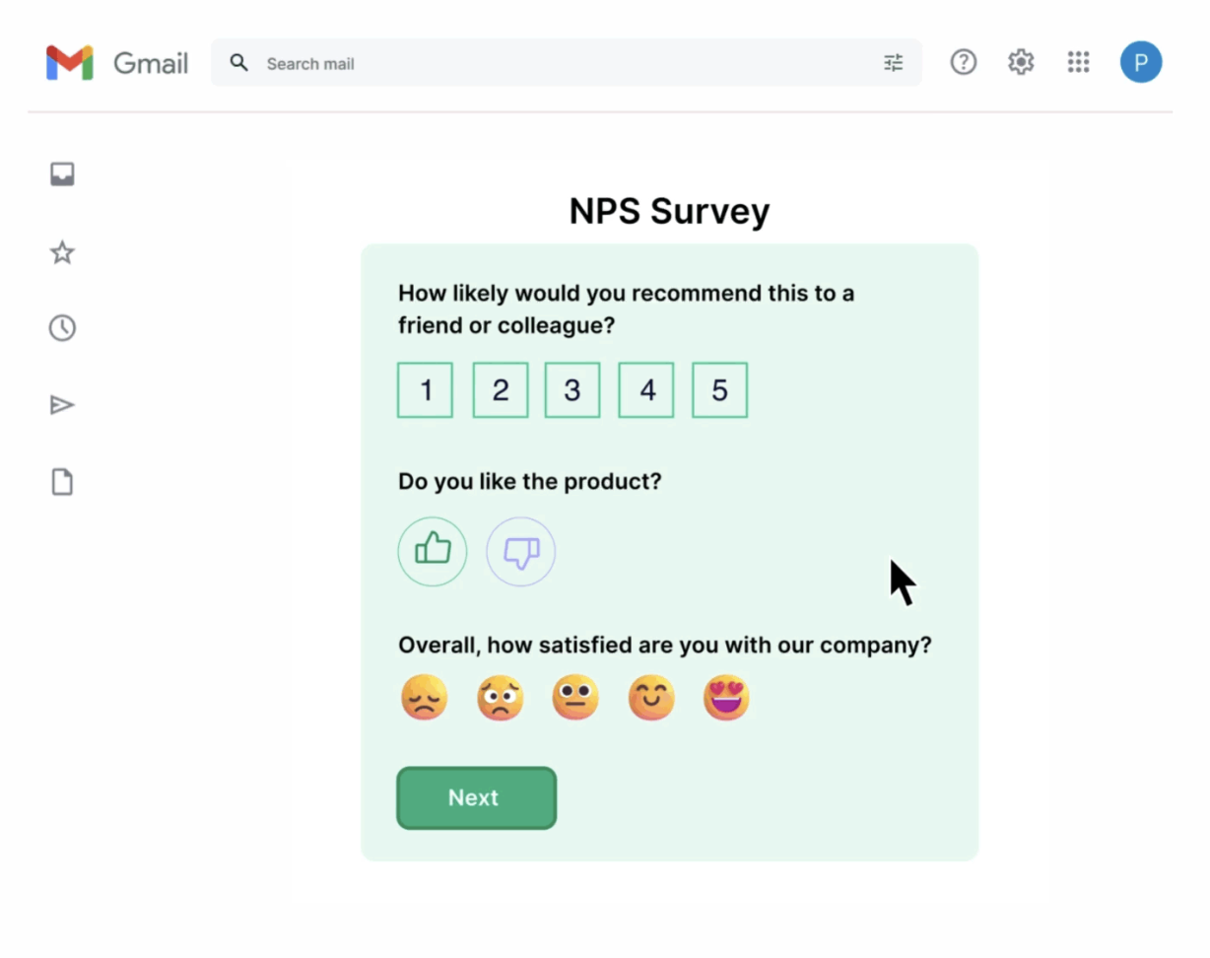Screen dimensions: 1210x958
Task: Click the Next button
Action: click(x=477, y=798)
